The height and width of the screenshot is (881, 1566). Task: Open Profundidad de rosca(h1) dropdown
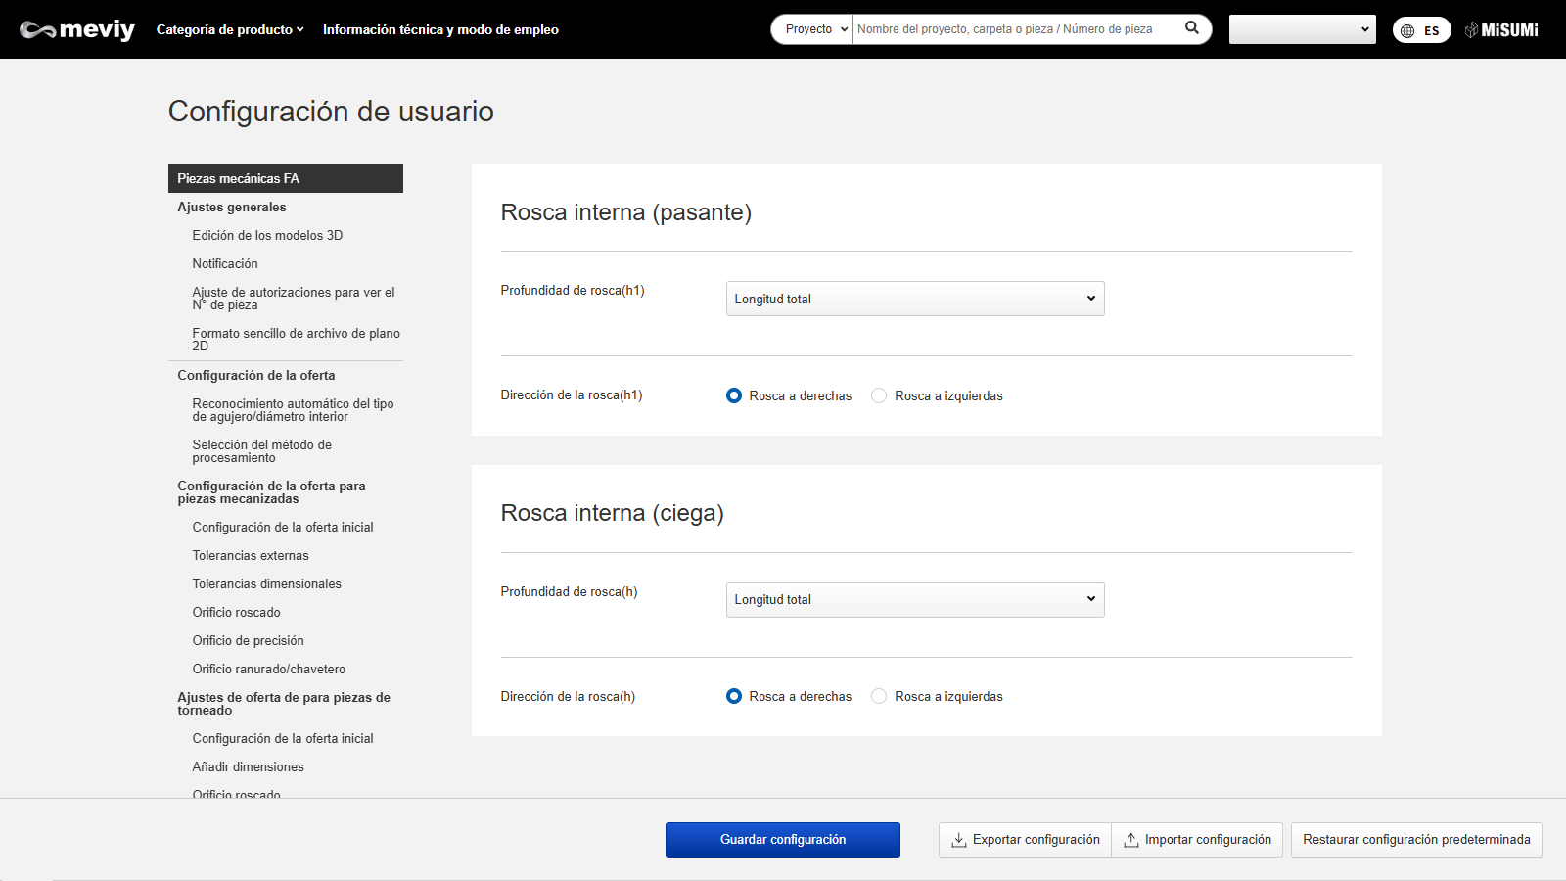pyautogui.click(x=914, y=299)
